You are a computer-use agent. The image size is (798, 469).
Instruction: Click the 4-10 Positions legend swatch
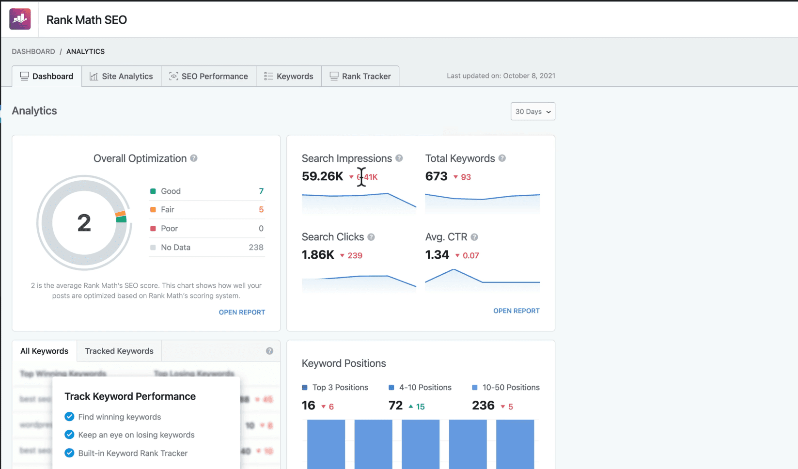[391, 388]
